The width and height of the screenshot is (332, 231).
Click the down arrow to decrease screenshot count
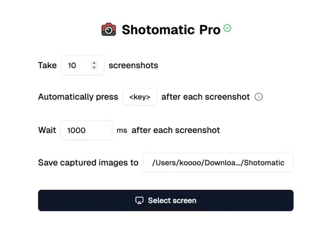94,68
